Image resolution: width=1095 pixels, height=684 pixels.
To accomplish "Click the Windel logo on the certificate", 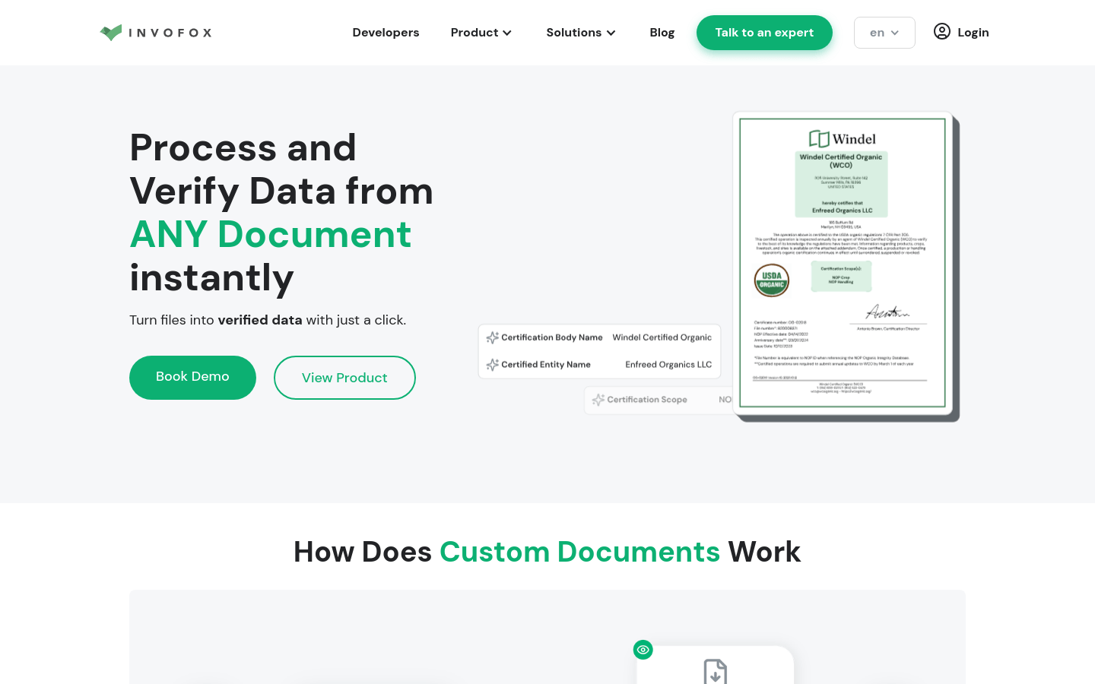I will pos(843,138).
